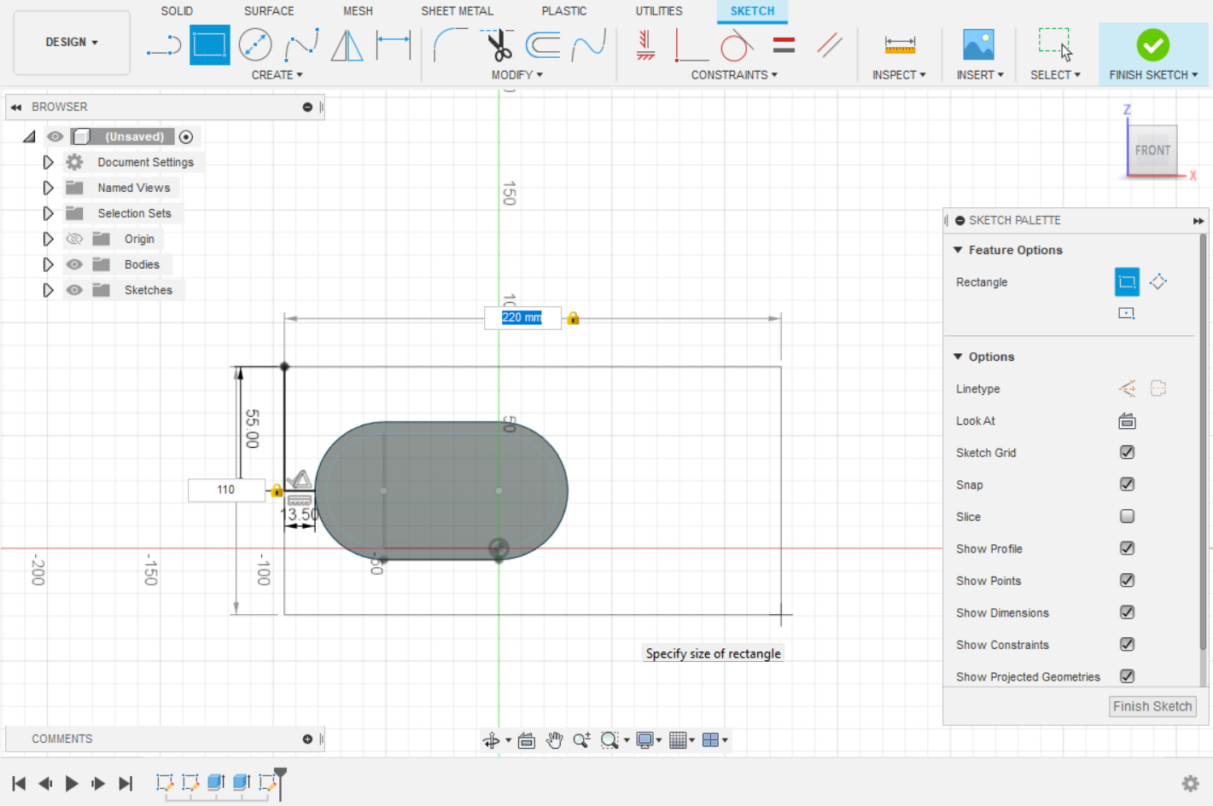Apply the Tangent constraint
The image size is (1213, 806).
(736, 47)
